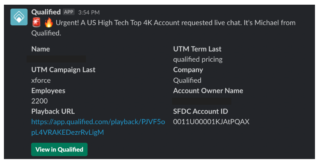The image size is (322, 164).
Task: Click the red siren emoji
Action: (37, 23)
